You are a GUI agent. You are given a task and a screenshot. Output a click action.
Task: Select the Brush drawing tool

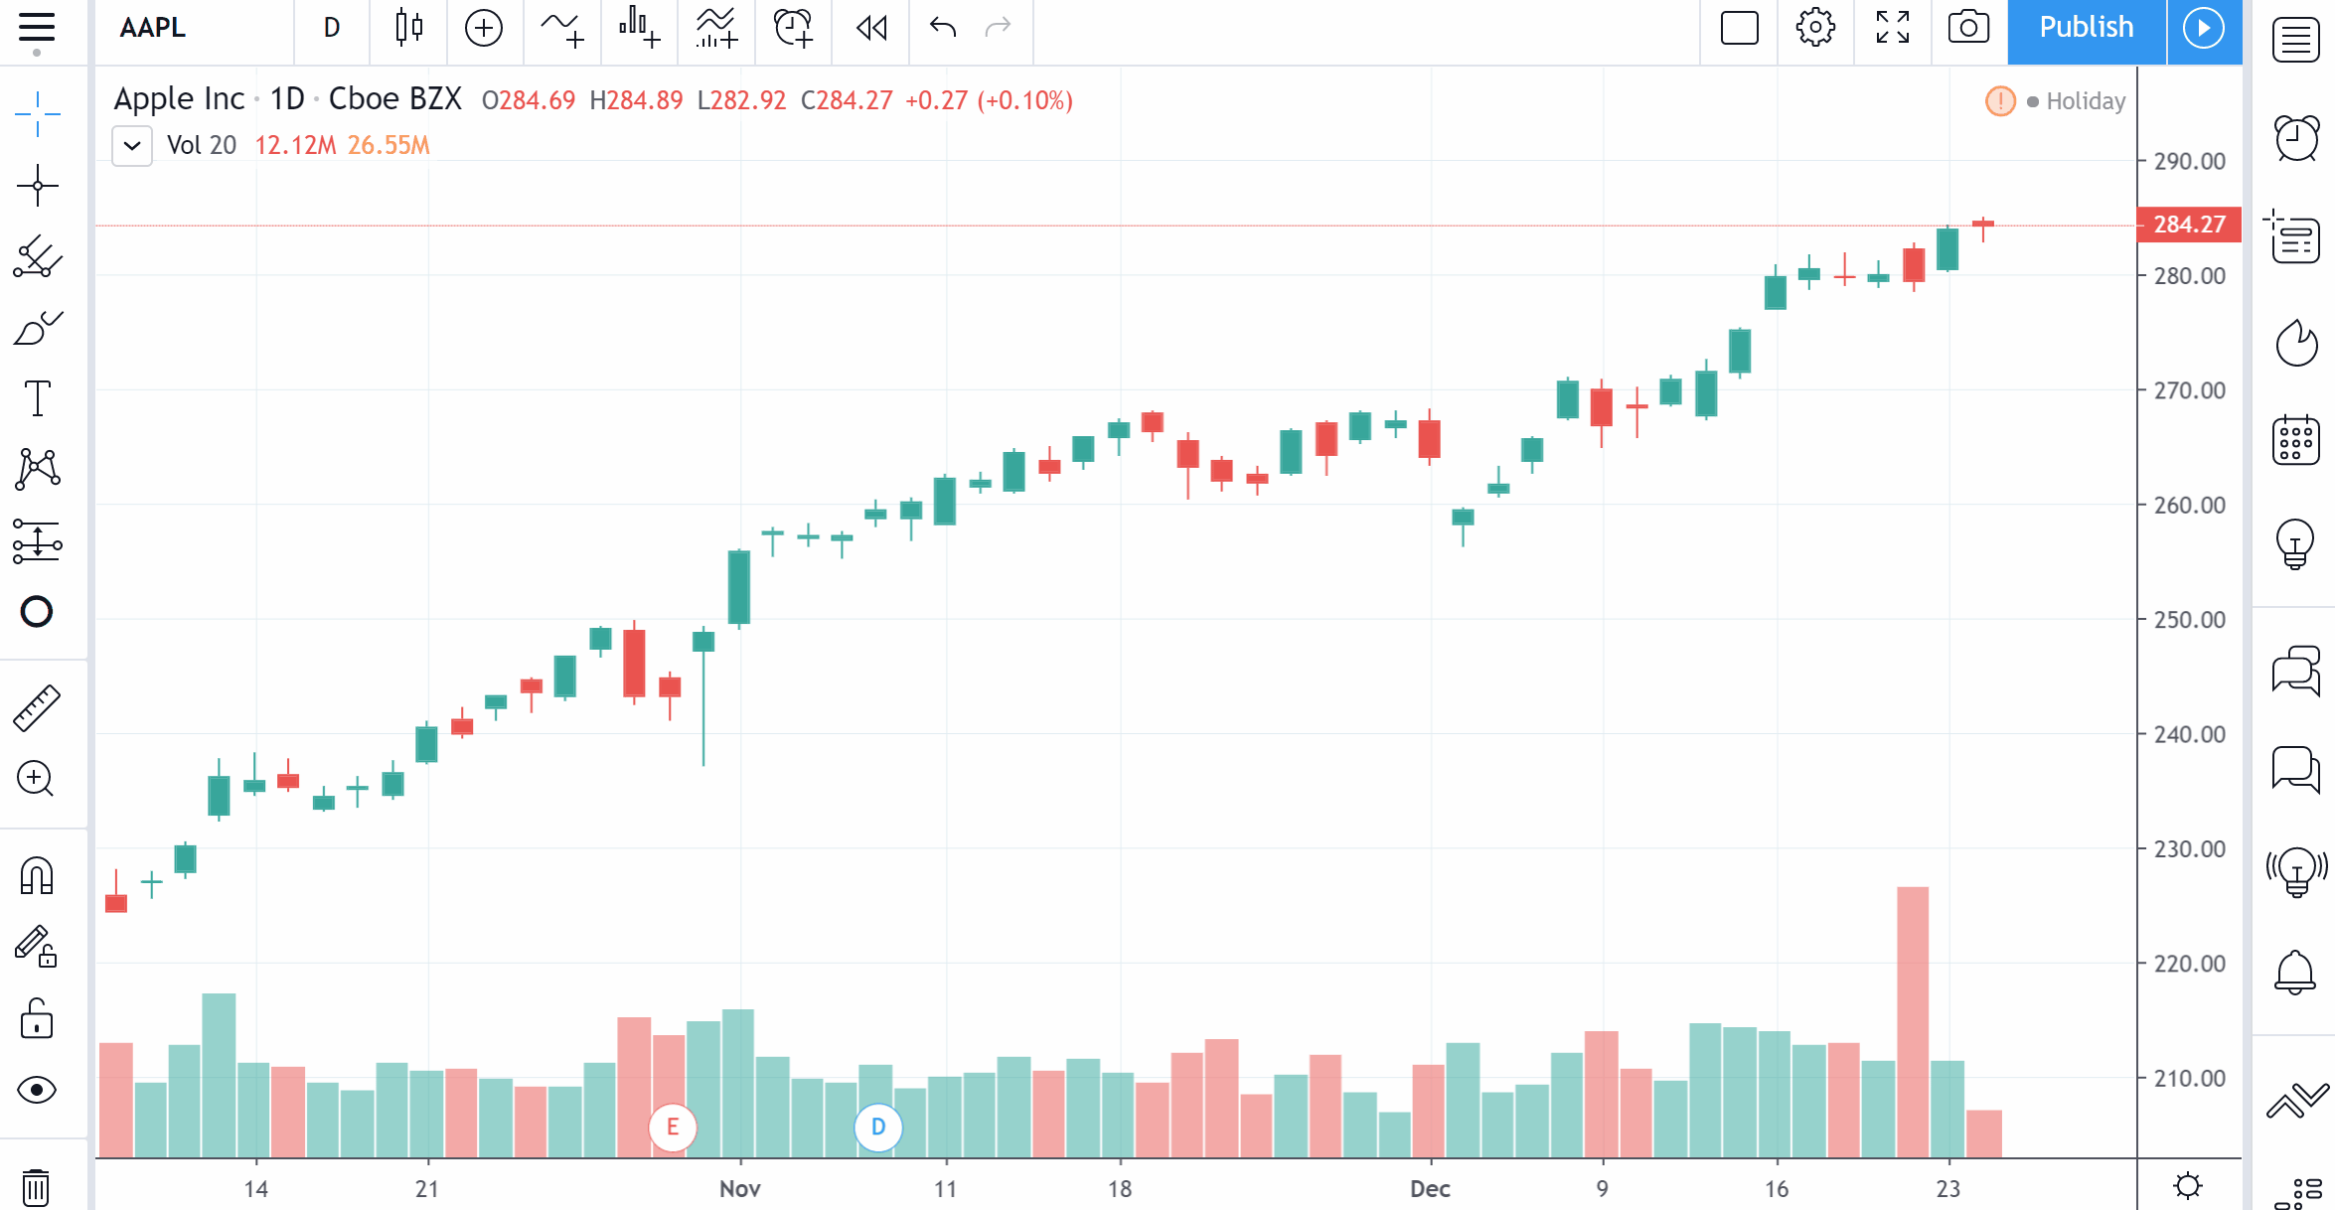[37, 328]
